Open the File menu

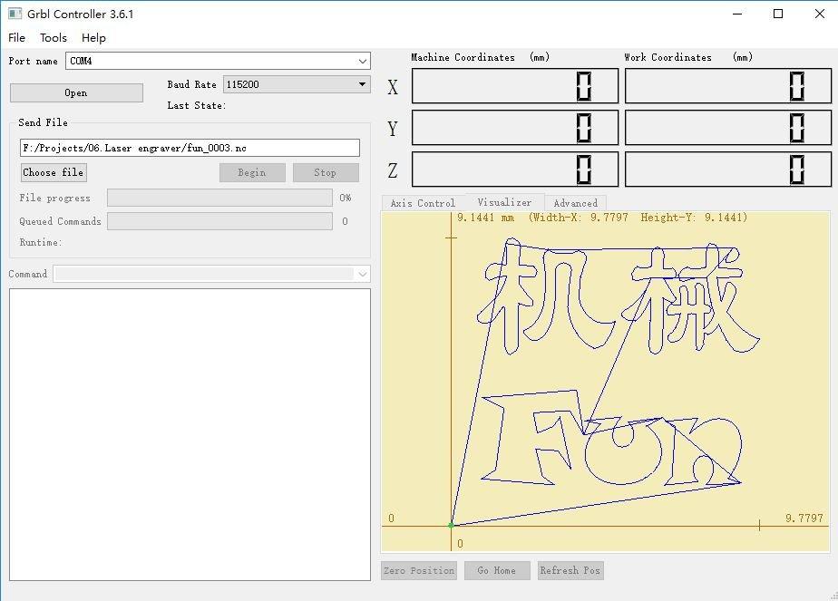pyautogui.click(x=16, y=38)
